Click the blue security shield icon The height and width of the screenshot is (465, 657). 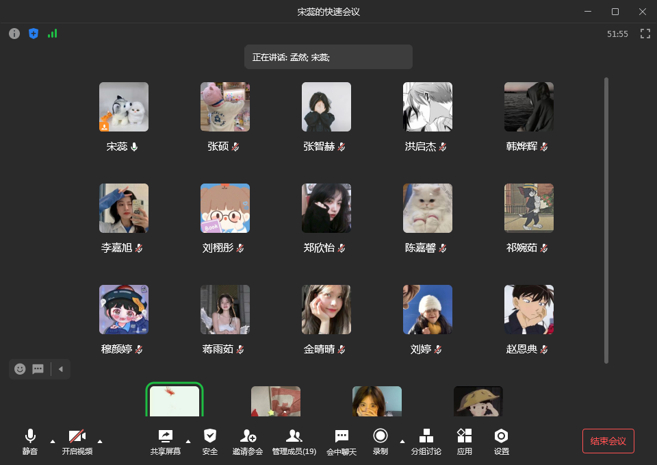[34, 34]
